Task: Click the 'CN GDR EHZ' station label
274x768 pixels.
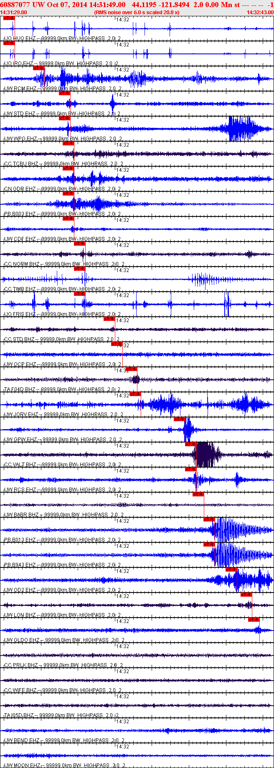Action: click(20, 189)
